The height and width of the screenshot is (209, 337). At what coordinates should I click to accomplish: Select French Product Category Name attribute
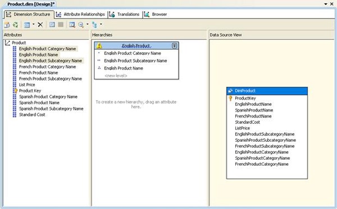tap(48, 67)
